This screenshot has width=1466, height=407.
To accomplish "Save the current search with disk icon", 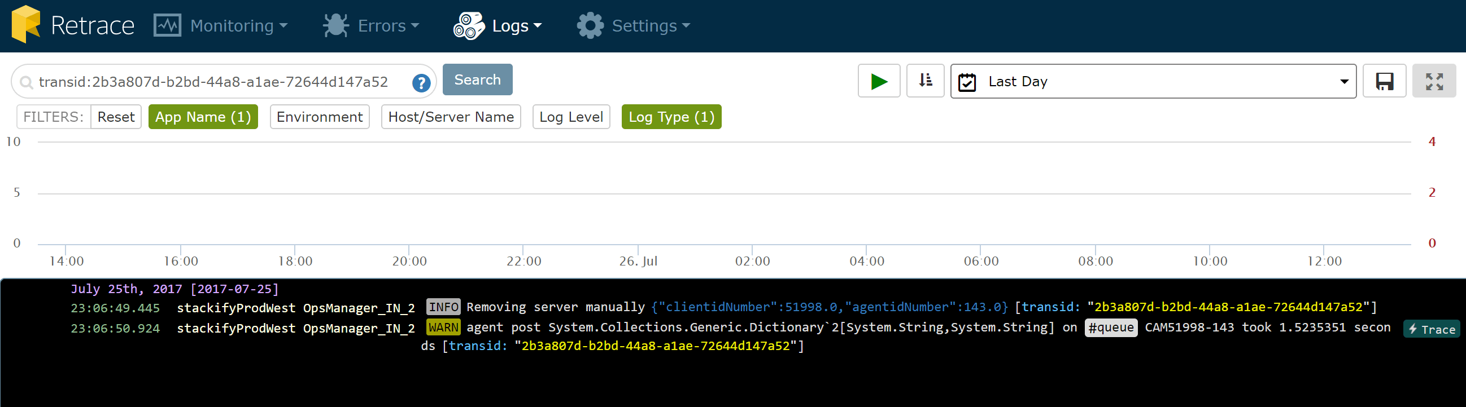I will 1384,81.
